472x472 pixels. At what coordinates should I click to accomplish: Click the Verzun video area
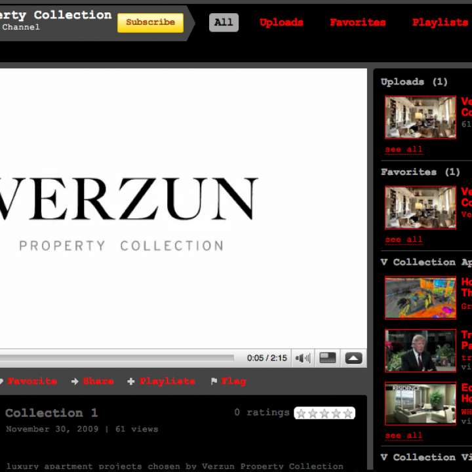point(184,208)
